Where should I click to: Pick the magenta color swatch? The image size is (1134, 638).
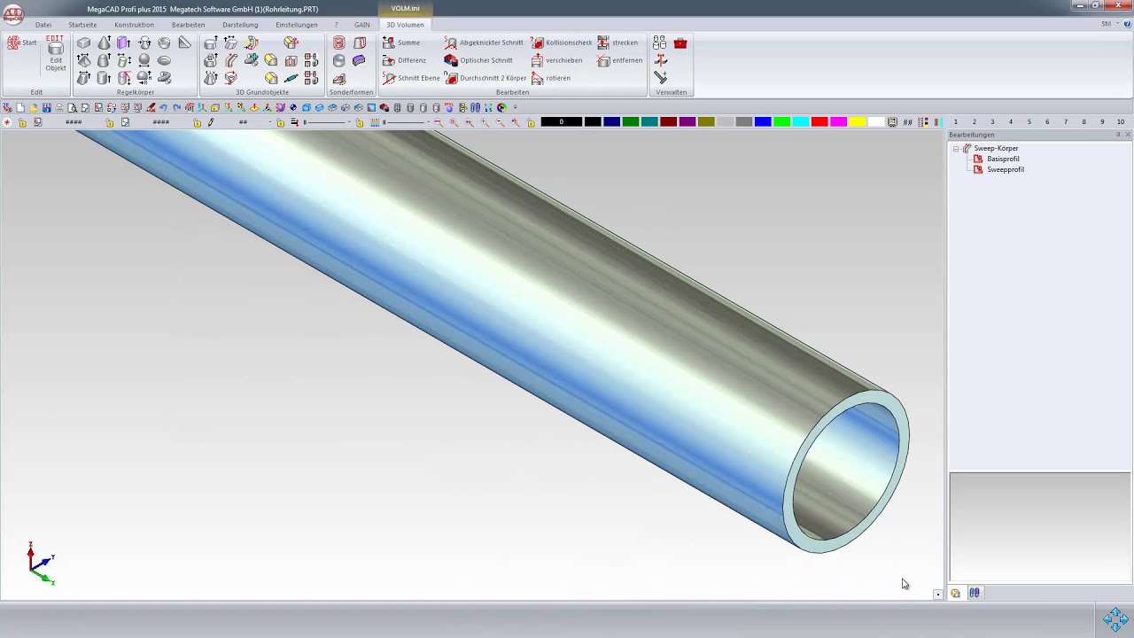838,122
